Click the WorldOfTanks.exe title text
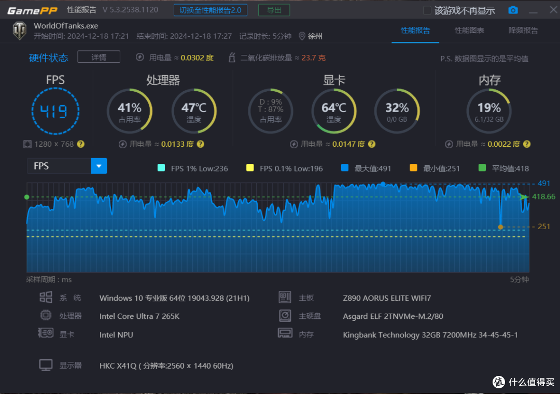The width and height of the screenshot is (560, 394). point(66,26)
